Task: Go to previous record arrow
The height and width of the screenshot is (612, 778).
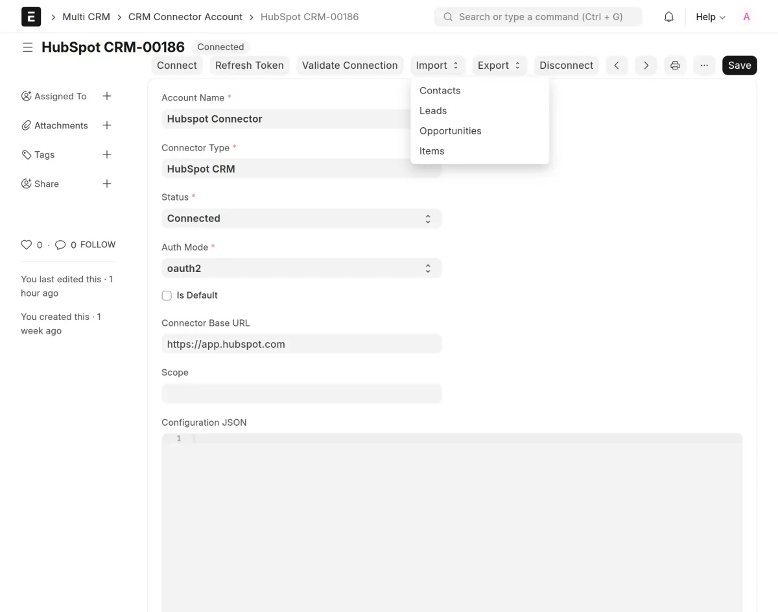Action: tap(617, 66)
